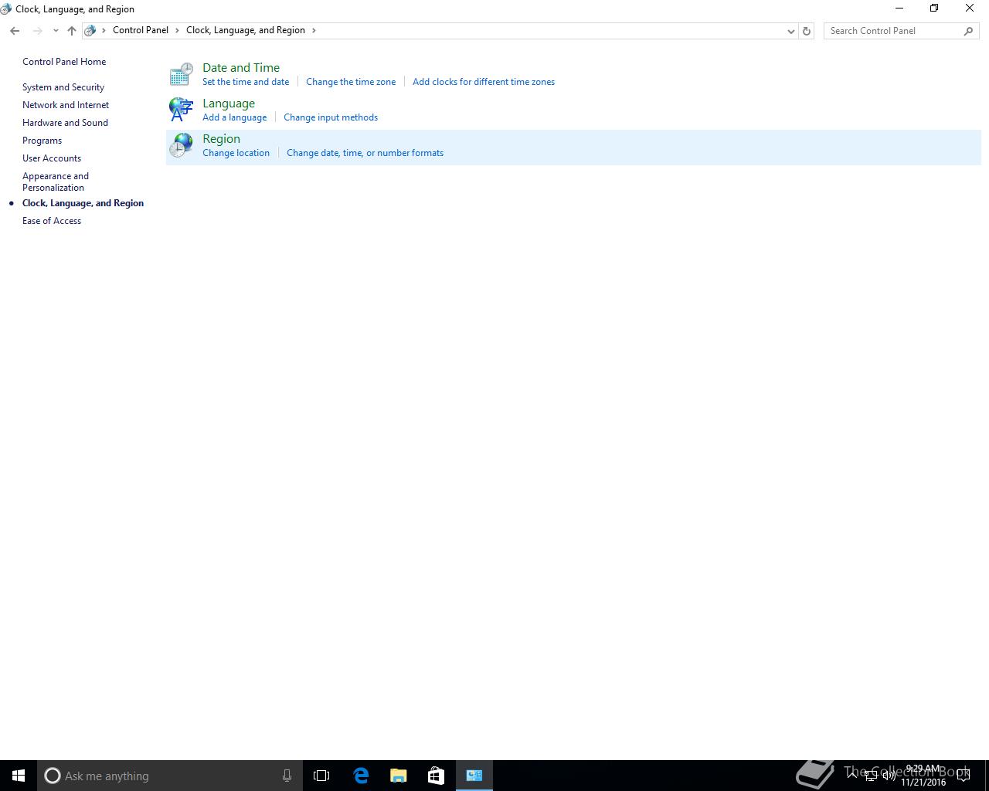This screenshot has height=791, width=989.
Task: Click Set the time and date
Action: 246,82
